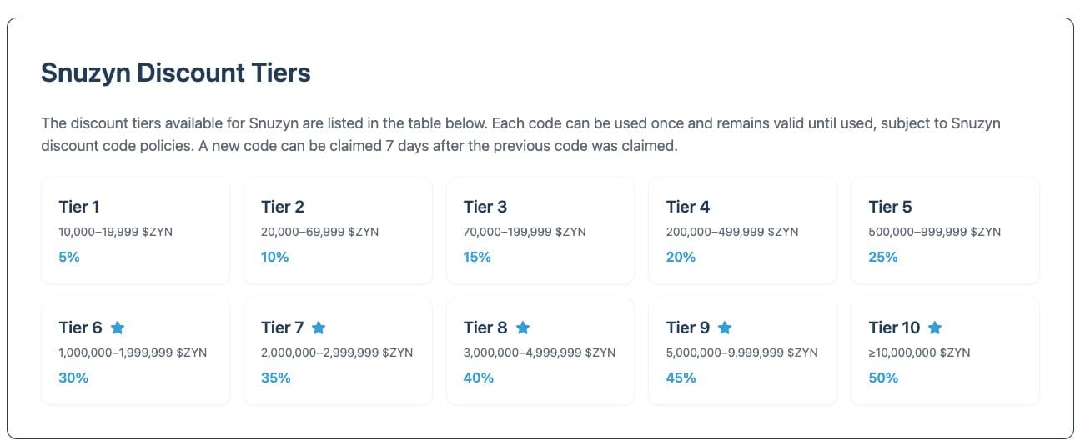Click the star icon beside Tier 8
The width and height of the screenshot is (1080, 446).
[523, 328]
